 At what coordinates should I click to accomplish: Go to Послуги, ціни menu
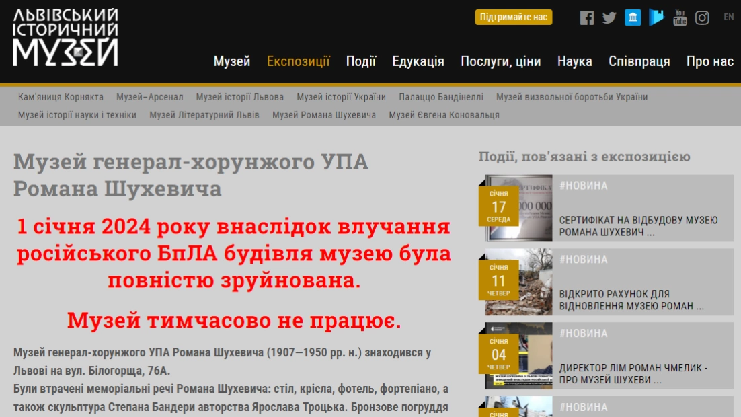[501, 61]
